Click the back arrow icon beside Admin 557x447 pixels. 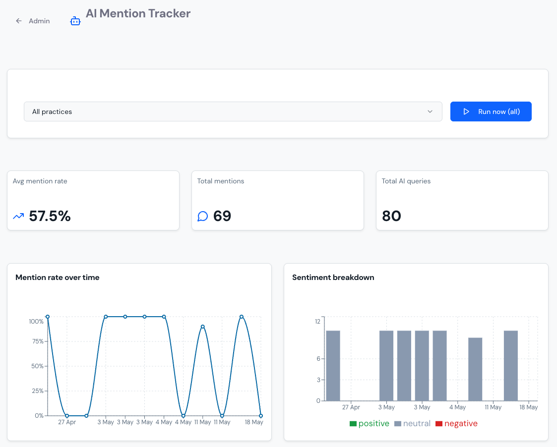(x=19, y=21)
